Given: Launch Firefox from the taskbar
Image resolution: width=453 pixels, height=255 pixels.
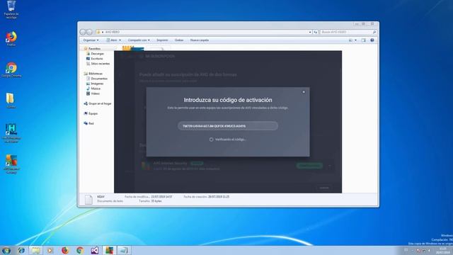Looking at the screenshot, I should coord(65,250).
